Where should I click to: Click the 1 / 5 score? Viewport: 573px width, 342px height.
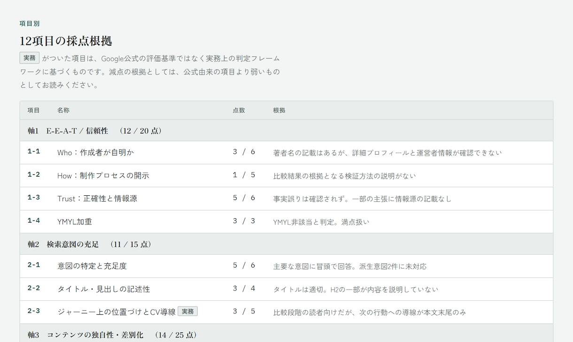point(244,175)
